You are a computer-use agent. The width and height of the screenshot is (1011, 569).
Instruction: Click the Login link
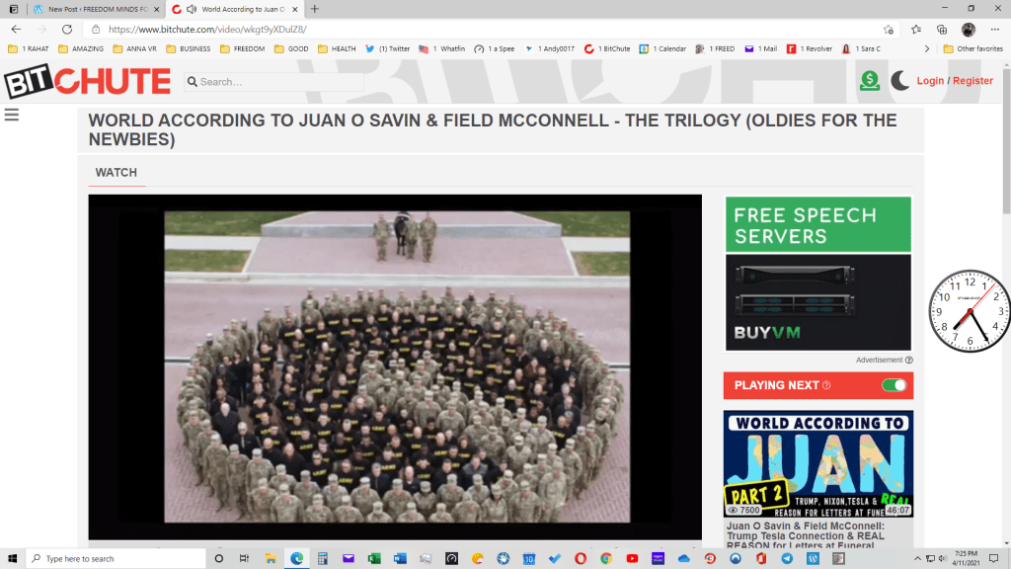pos(930,81)
